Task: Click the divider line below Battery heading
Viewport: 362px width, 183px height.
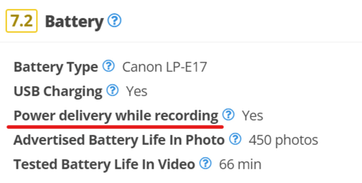Action: 181,42
